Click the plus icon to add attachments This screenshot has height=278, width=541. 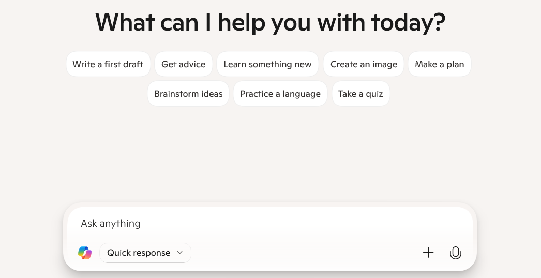pyautogui.click(x=428, y=253)
